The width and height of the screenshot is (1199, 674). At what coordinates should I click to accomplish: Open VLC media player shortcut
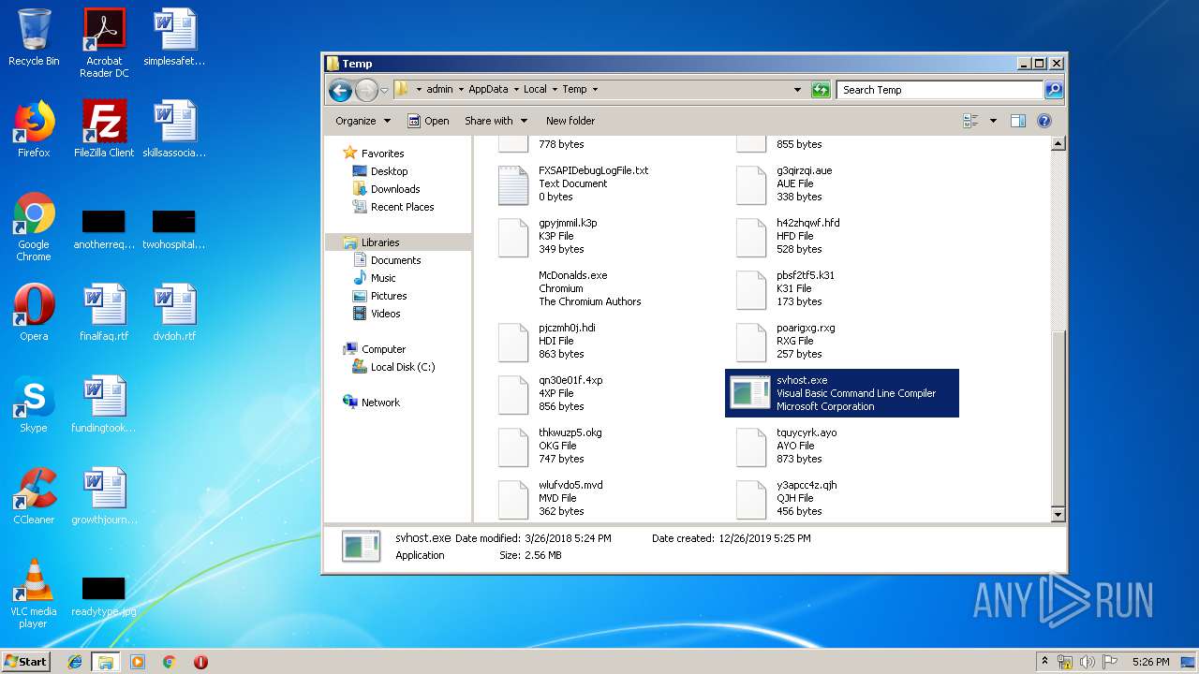click(34, 593)
